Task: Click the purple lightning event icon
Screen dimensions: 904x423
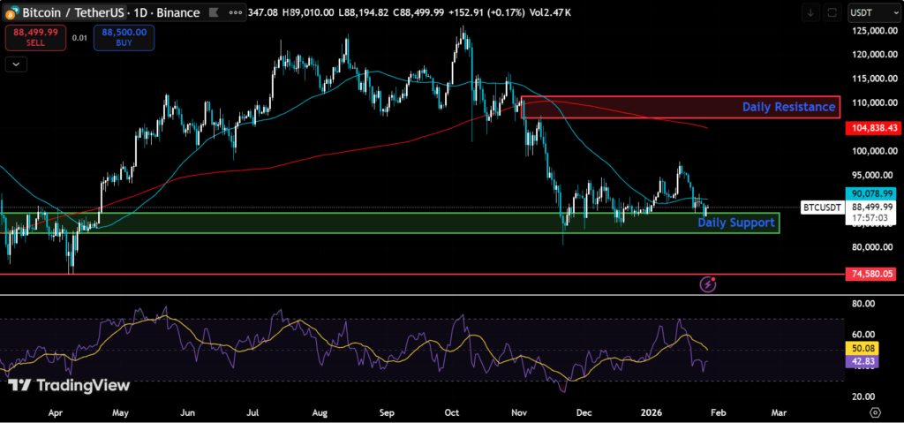Action: 708,283
